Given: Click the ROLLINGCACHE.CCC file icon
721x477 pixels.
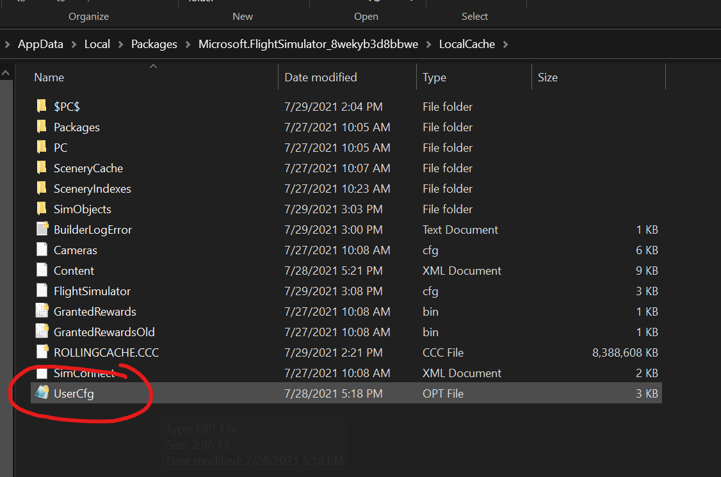Looking at the screenshot, I should coord(42,352).
